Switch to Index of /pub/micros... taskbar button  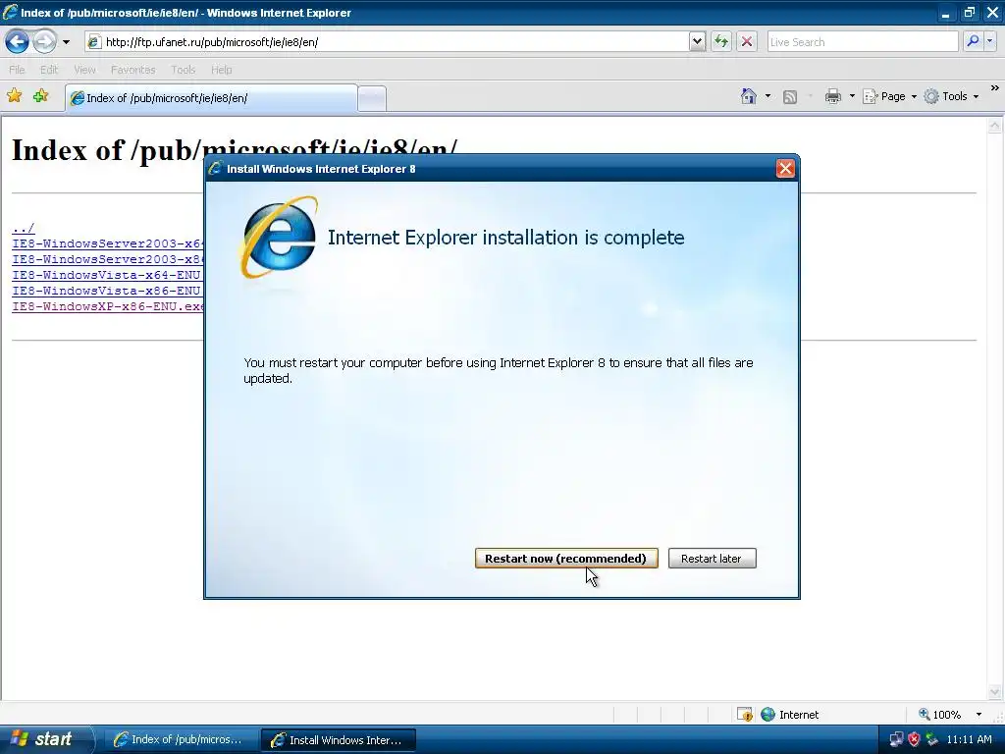pos(181,740)
